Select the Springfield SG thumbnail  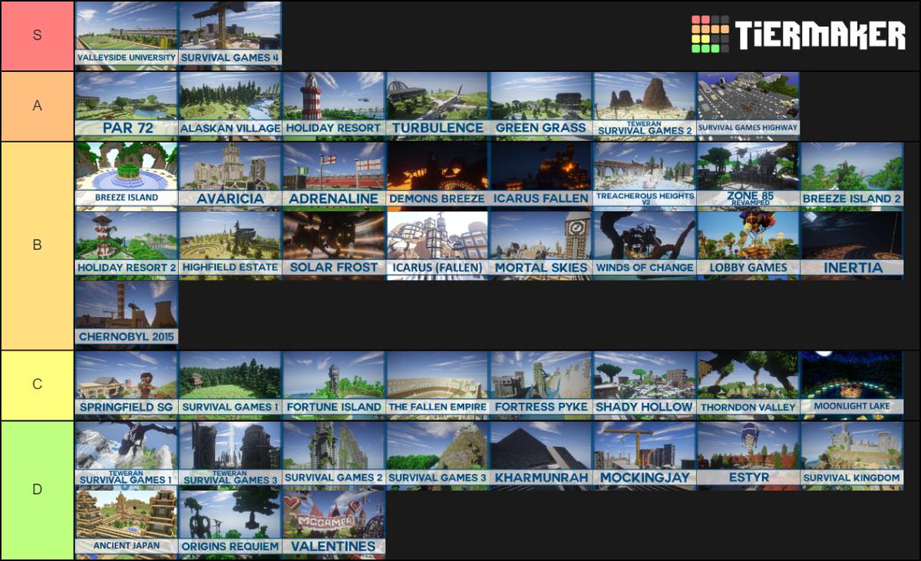pos(127,385)
